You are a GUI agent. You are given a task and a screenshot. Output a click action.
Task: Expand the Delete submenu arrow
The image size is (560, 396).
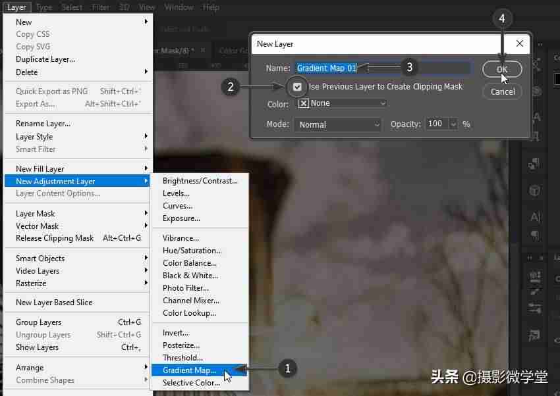click(146, 72)
